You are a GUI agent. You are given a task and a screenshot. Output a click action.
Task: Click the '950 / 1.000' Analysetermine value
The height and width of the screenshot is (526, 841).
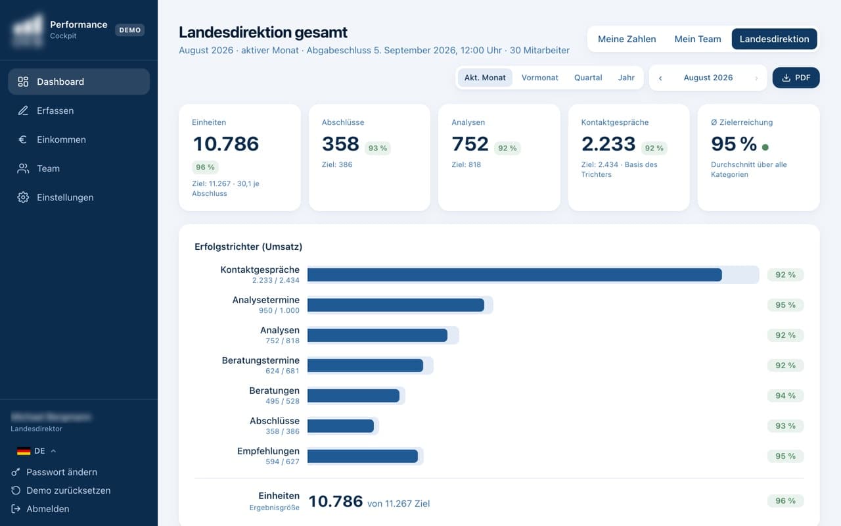point(279,310)
